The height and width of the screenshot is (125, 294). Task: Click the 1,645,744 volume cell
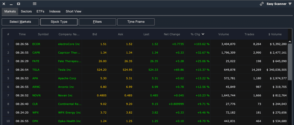coord(228,95)
